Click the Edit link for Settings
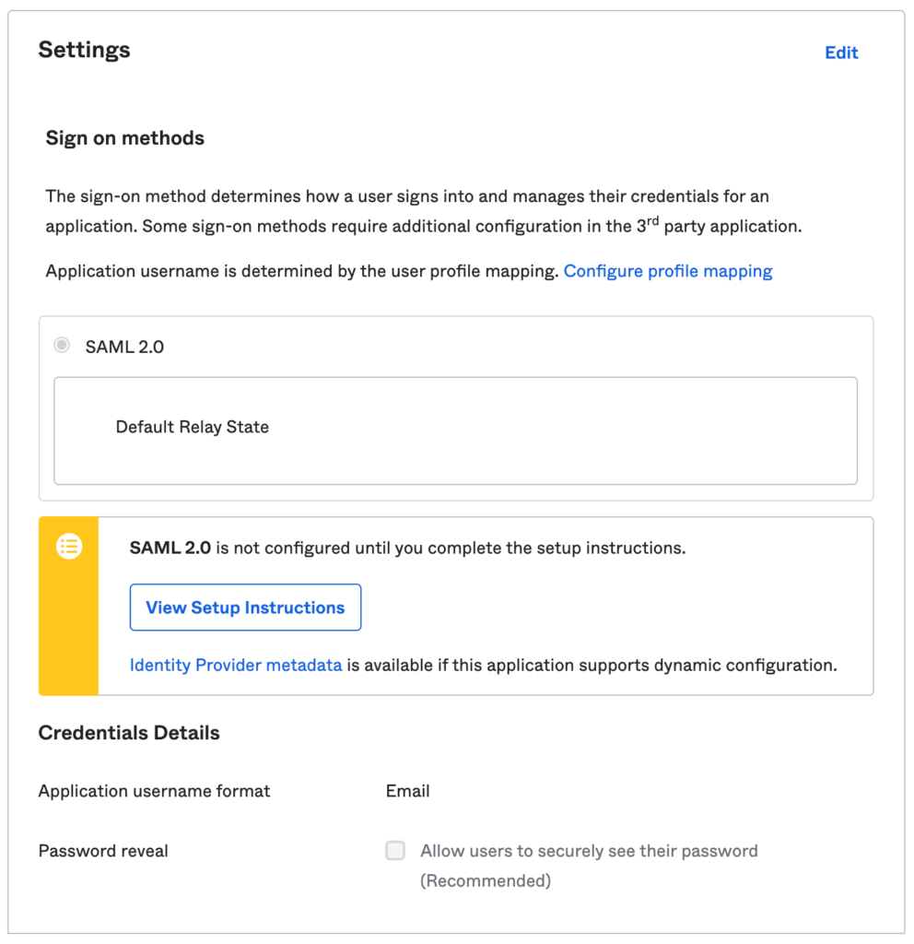 (840, 53)
